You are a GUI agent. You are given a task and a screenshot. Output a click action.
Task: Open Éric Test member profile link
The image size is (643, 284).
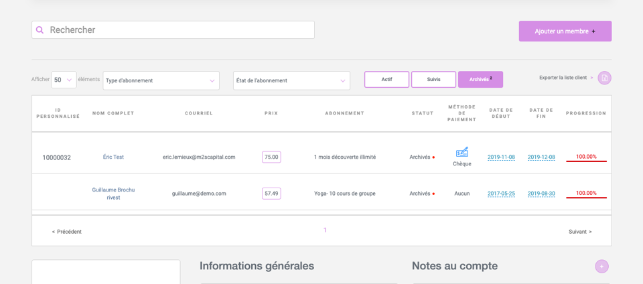click(x=113, y=157)
